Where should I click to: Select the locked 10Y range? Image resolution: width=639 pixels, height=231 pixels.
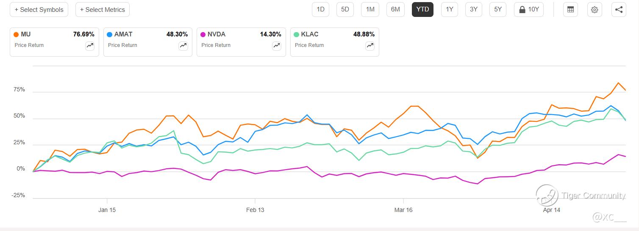click(528, 9)
